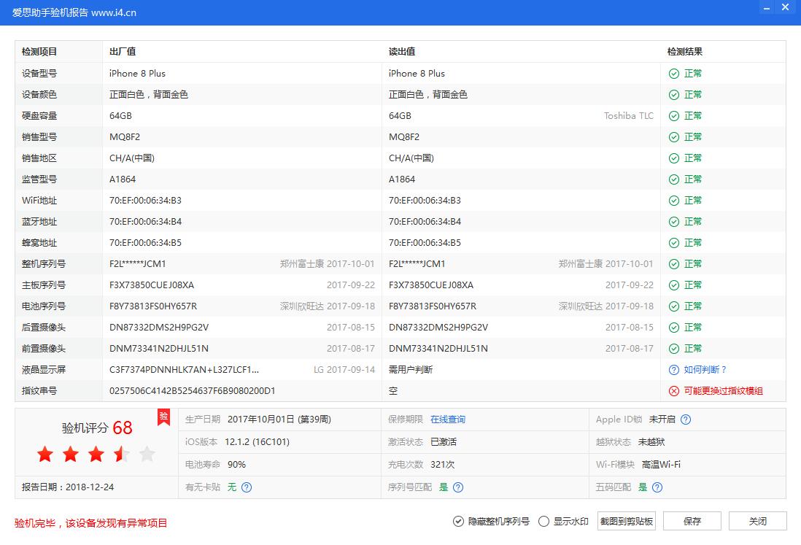Click the green checkmark on WiFi地址 row
The width and height of the screenshot is (801, 545).
pos(673,200)
